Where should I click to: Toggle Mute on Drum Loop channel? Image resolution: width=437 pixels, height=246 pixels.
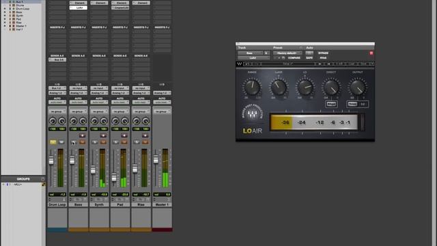click(61, 142)
